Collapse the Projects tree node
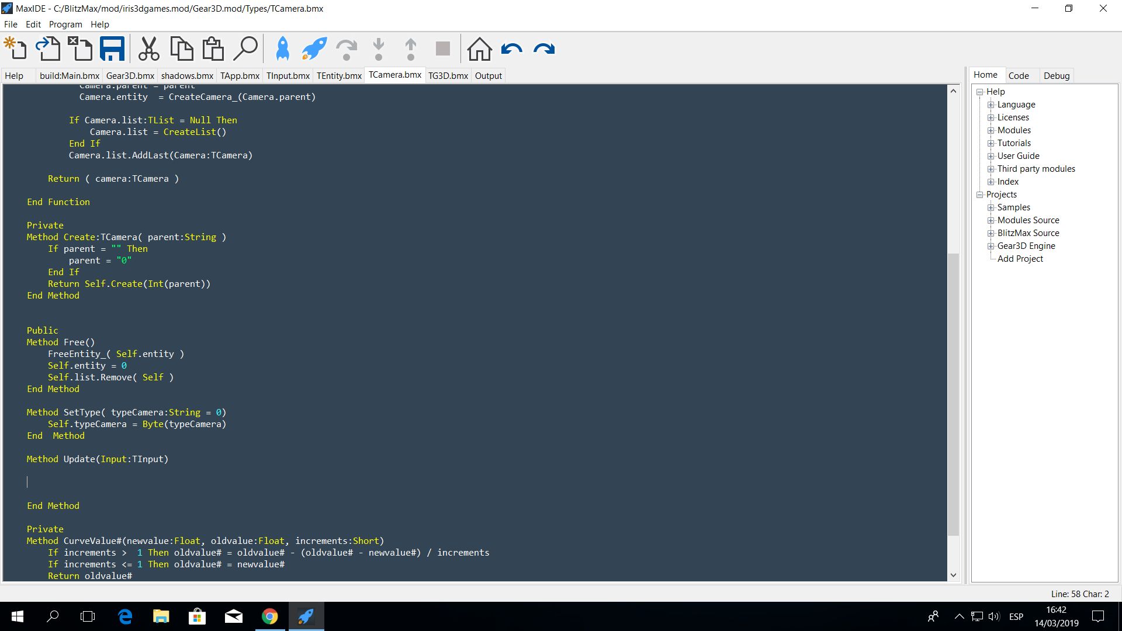 981,194
